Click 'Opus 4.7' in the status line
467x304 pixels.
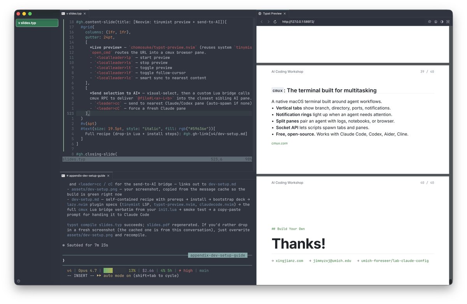click(x=88, y=270)
